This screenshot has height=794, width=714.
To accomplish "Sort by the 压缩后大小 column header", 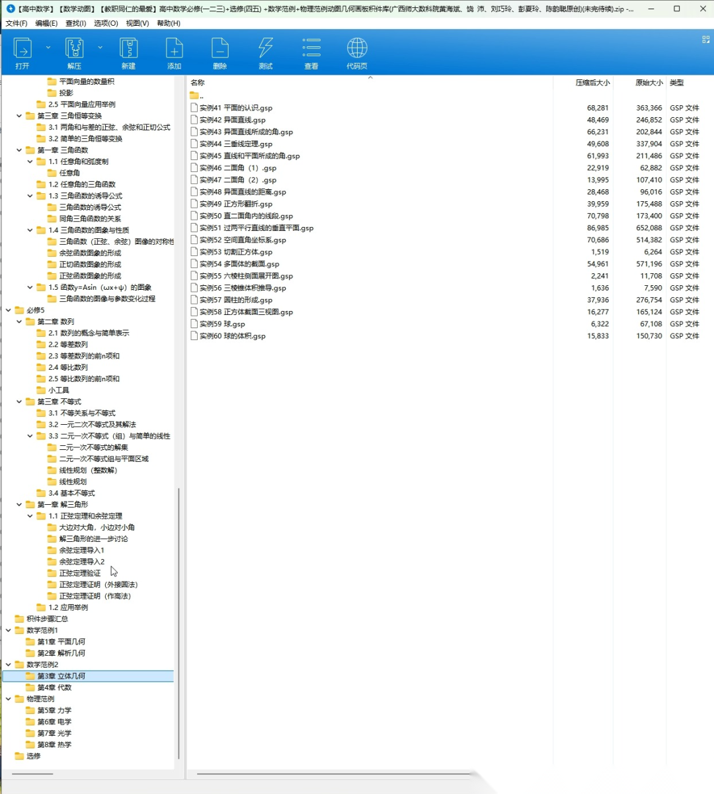I will coord(592,83).
